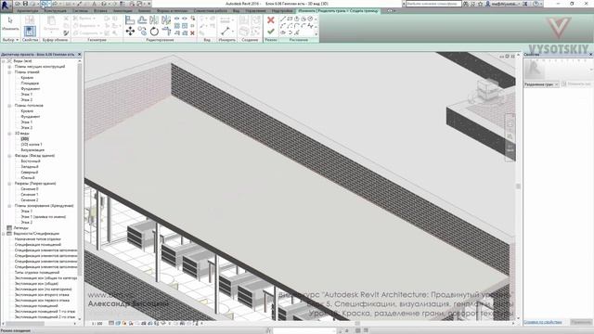Select Назначение типов отделки schedule
The height and width of the screenshot is (334, 594).
(37, 239)
